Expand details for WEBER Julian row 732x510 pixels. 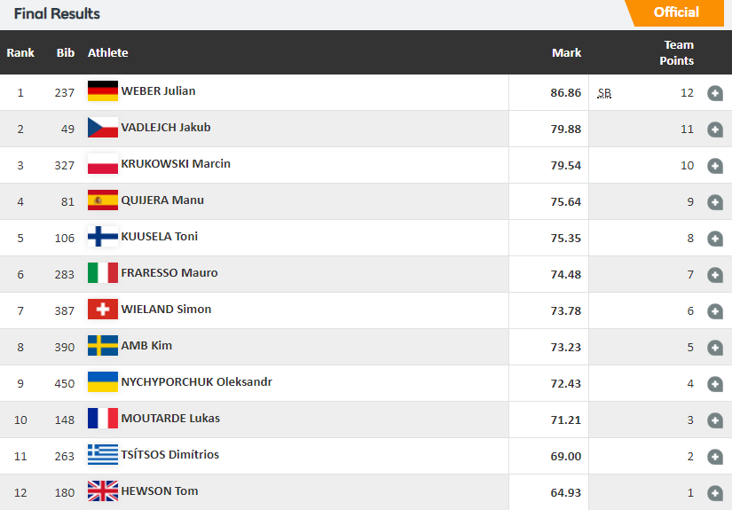pos(715,93)
